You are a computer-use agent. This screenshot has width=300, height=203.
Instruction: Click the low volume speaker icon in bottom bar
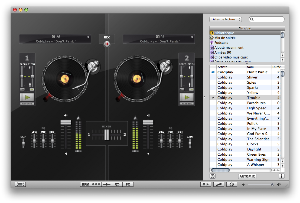point(243,184)
